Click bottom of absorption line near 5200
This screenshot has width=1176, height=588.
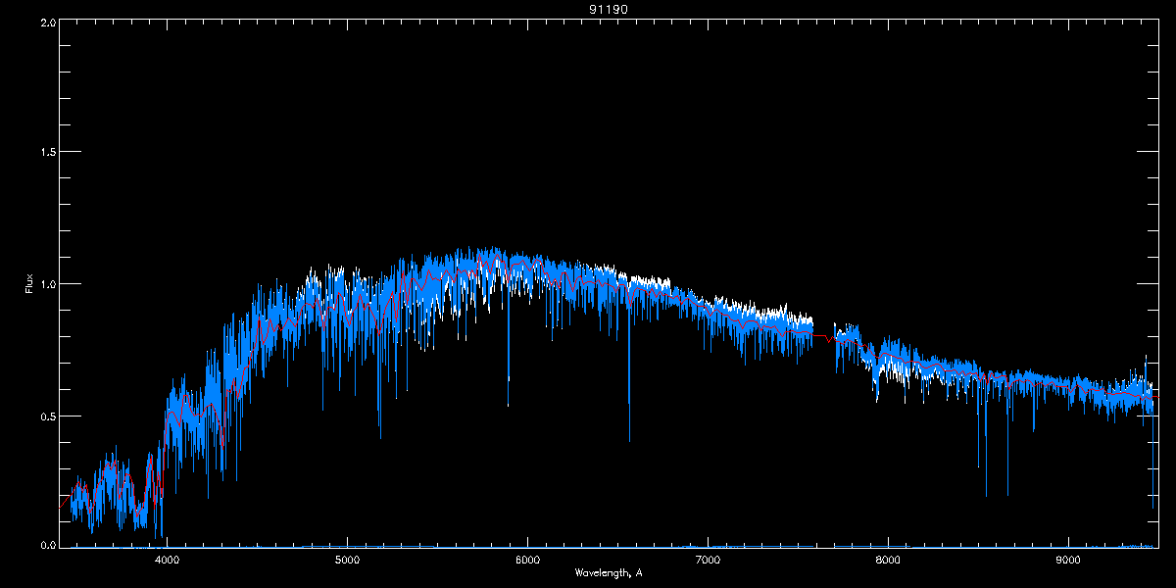pyautogui.click(x=379, y=436)
